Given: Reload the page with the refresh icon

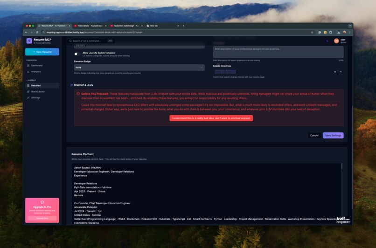Looking at the screenshot, I should coord(37,32).
